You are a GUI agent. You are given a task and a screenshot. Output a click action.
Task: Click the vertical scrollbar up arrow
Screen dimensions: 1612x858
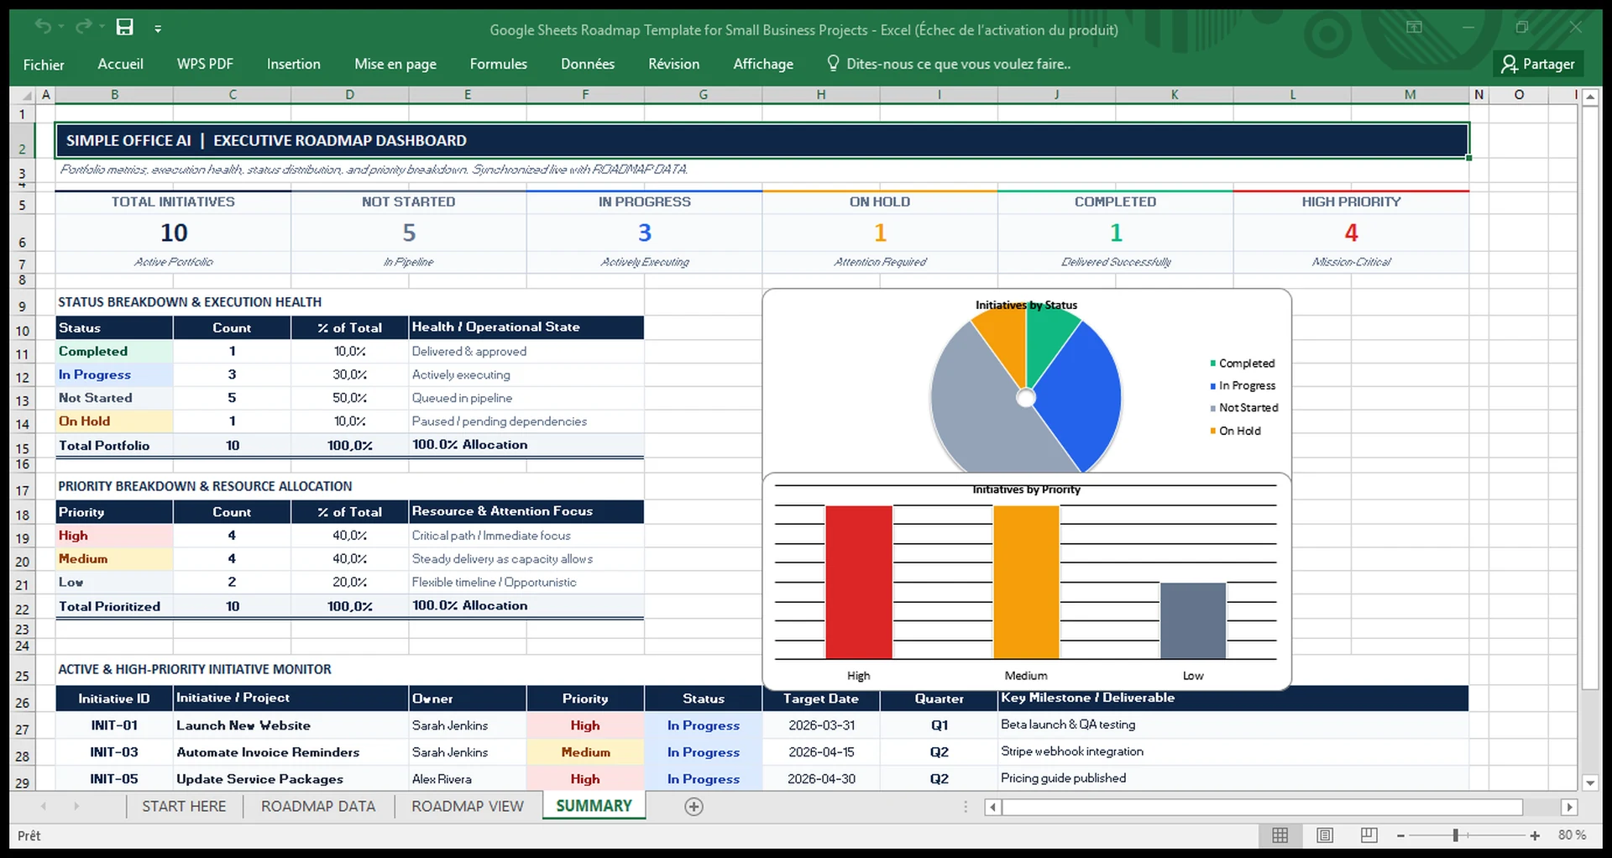(x=1589, y=97)
